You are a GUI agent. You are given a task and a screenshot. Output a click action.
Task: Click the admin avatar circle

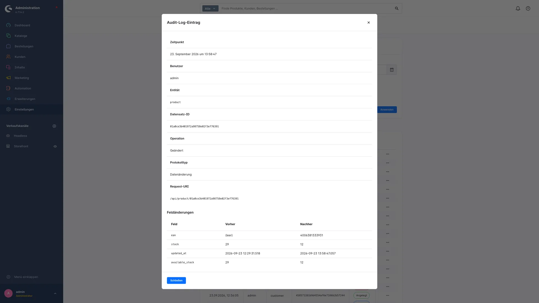8,293
